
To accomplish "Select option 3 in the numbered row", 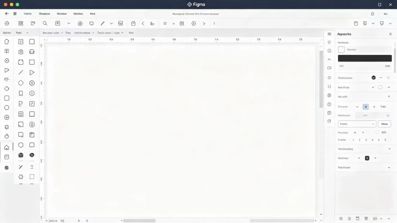I will click(366, 140).
